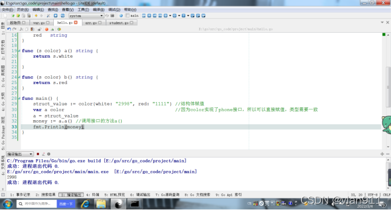Hide the build output panel via minus icon
The width and height of the screenshot is (391, 210).
[x=388, y=154]
